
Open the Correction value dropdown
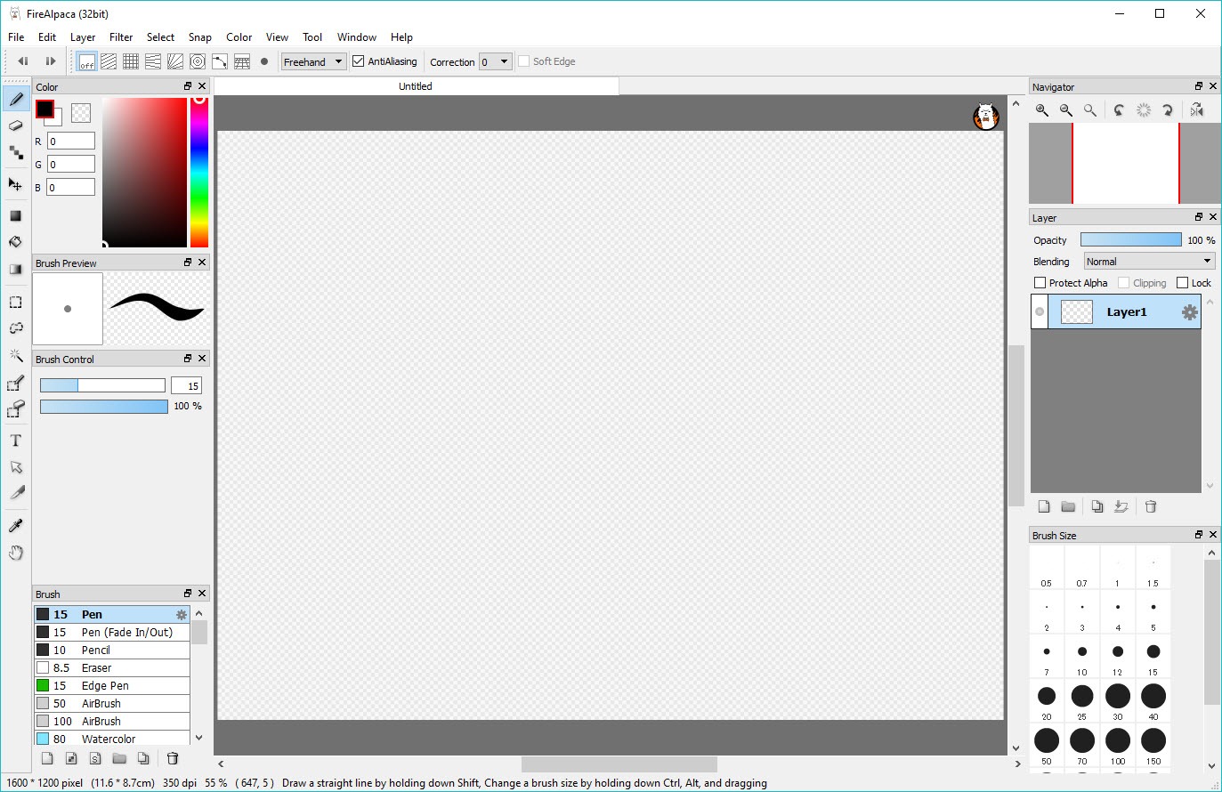pyautogui.click(x=496, y=61)
